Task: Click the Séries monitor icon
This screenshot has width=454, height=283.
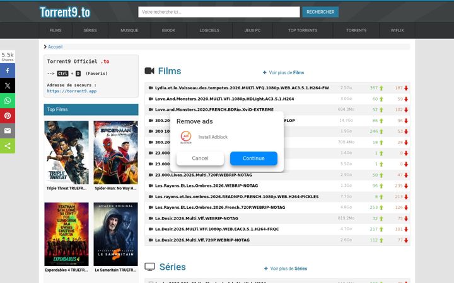Action: (x=149, y=267)
